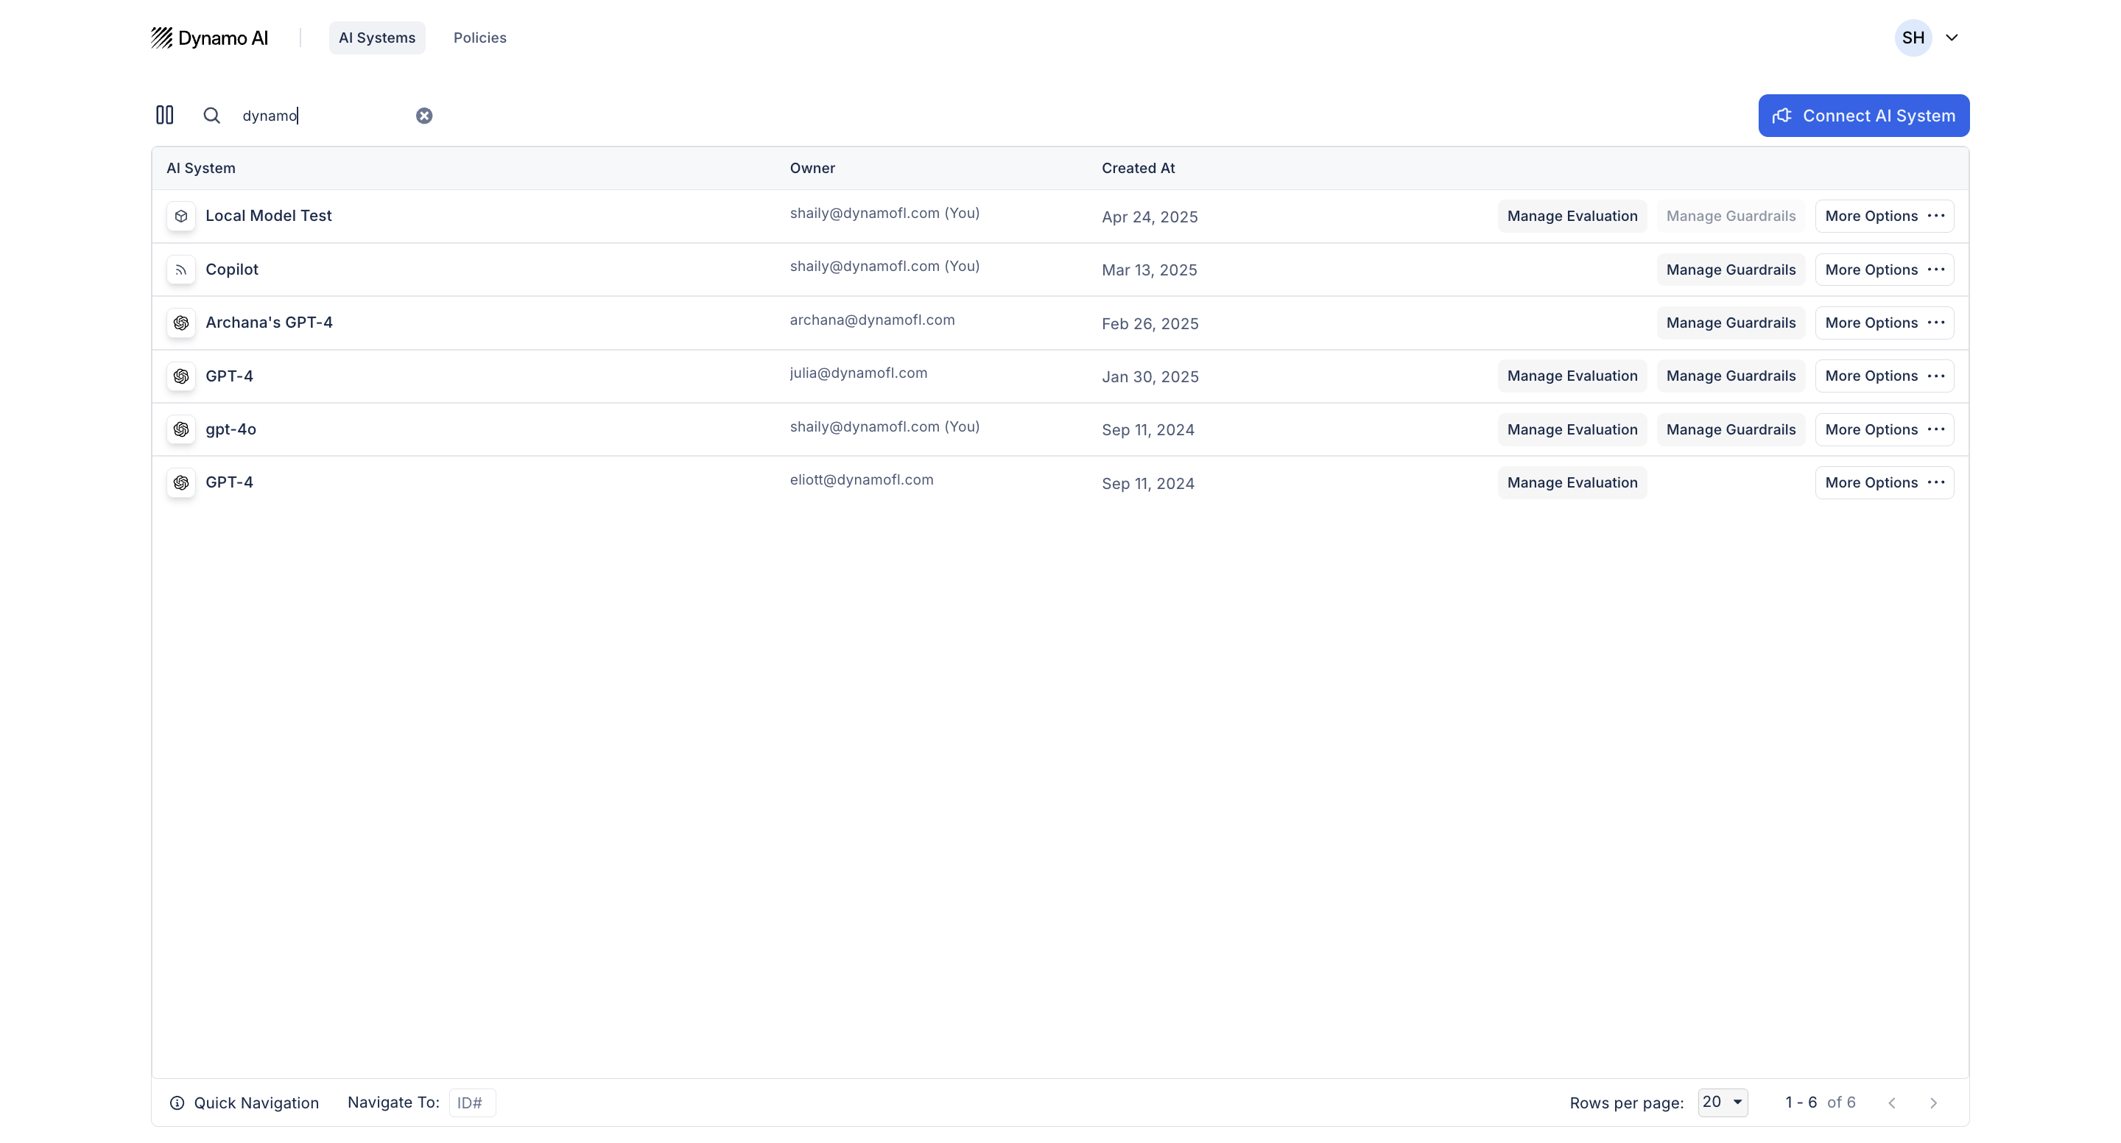
Task: Click the AI System column header
Action: coord(201,168)
